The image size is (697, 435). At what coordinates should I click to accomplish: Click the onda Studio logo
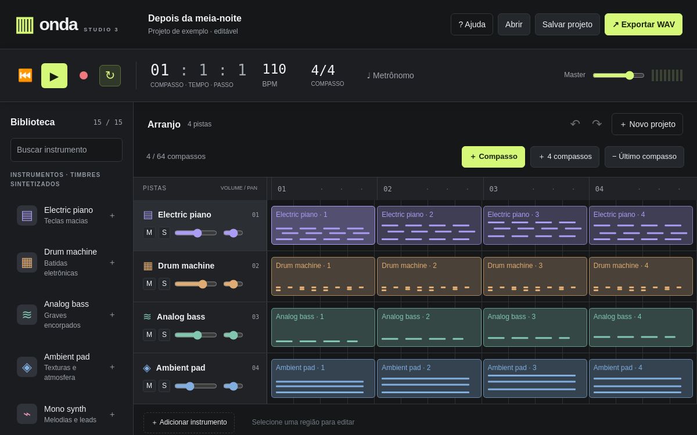(x=67, y=24)
